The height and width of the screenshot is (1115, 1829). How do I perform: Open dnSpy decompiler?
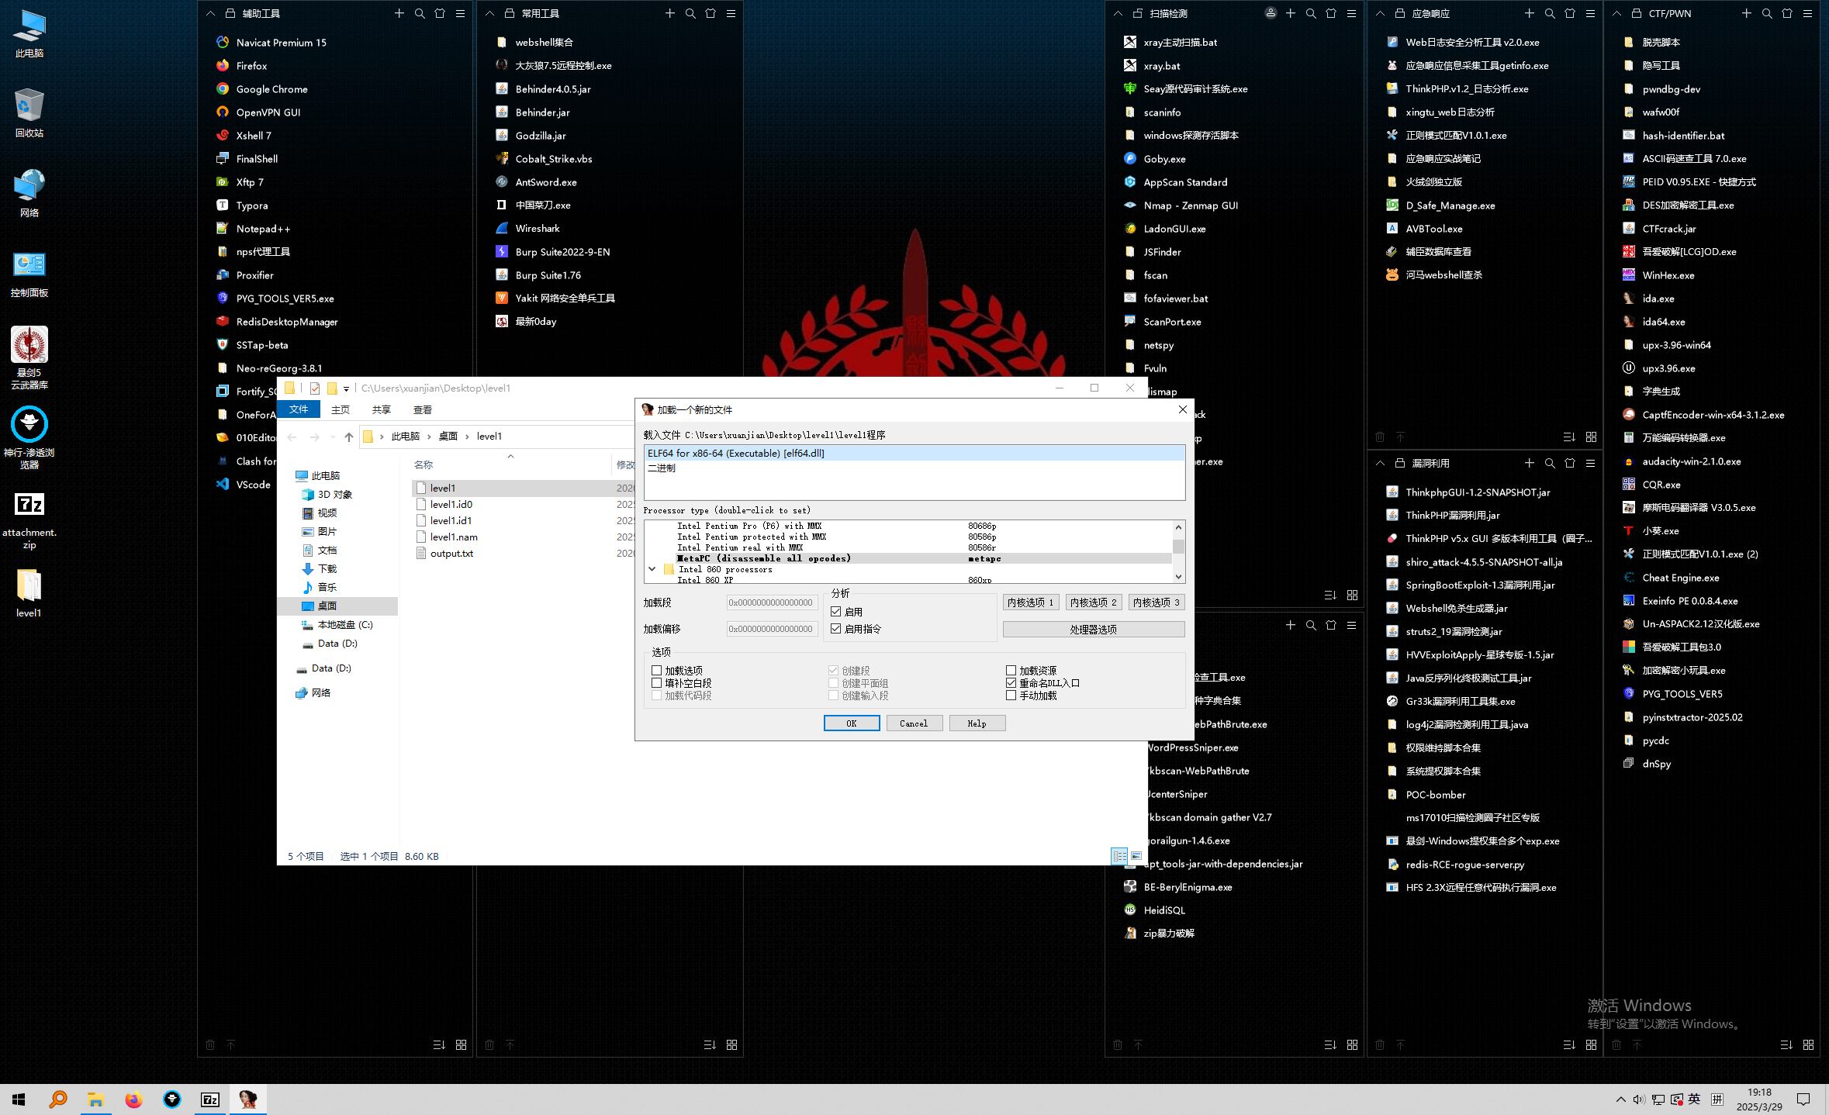(x=1655, y=763)
